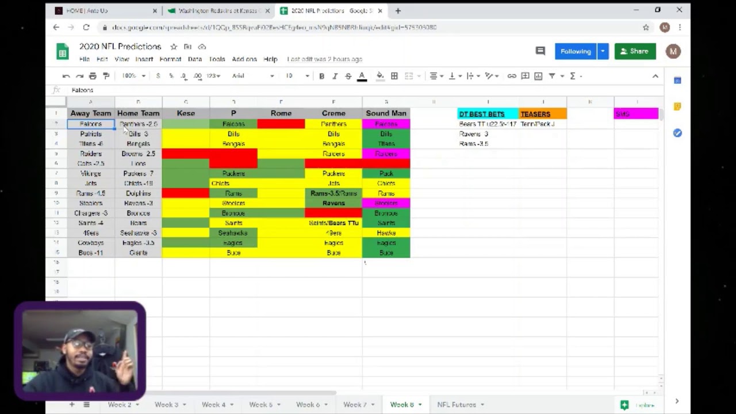736x414 pixels.
Task: Open the Insert menu
Action: (x=144, y=59)
